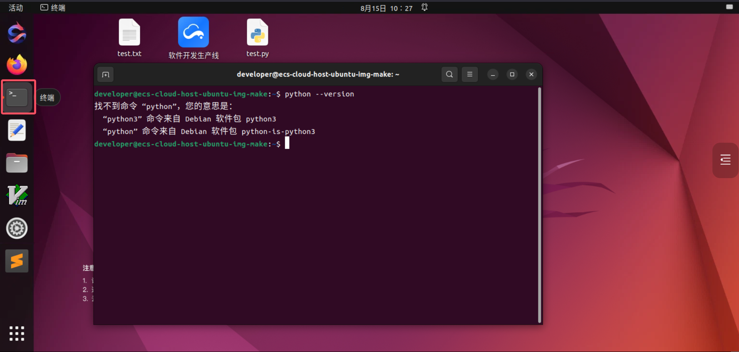This screenshot has width=739, height=352.
Task: Open Settings gear icon in dock
Action: tap(17, 228)
